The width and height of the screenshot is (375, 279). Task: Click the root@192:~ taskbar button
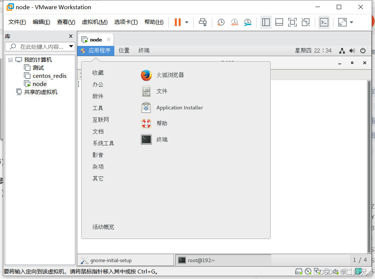point(224,260)
